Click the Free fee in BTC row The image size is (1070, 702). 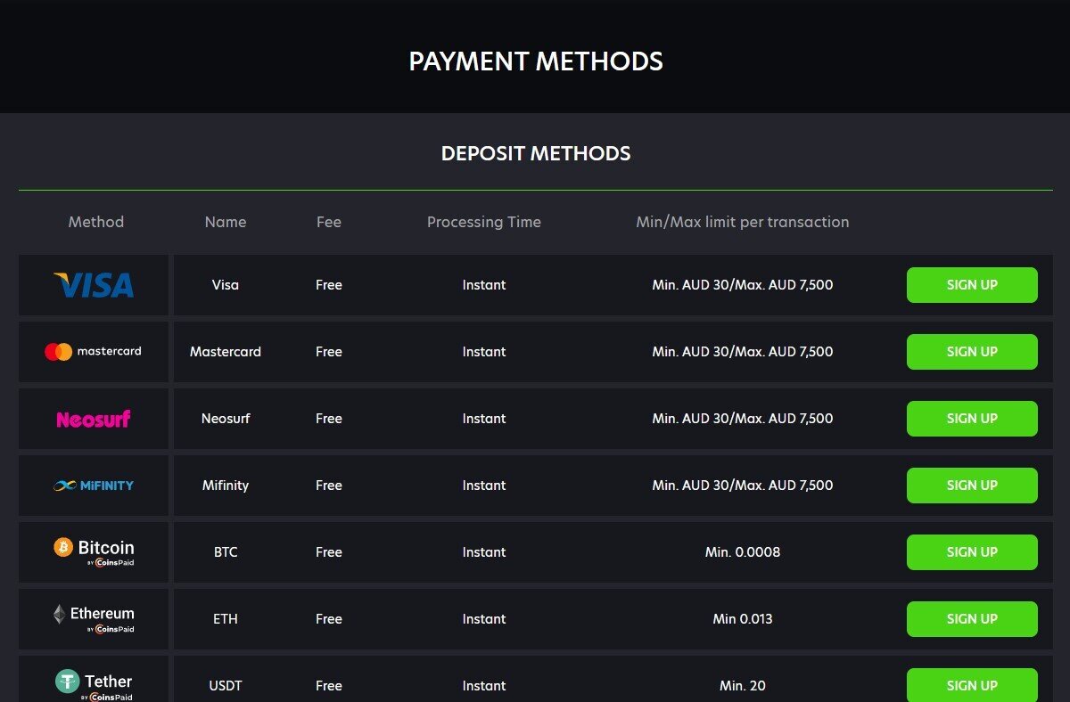329,552
